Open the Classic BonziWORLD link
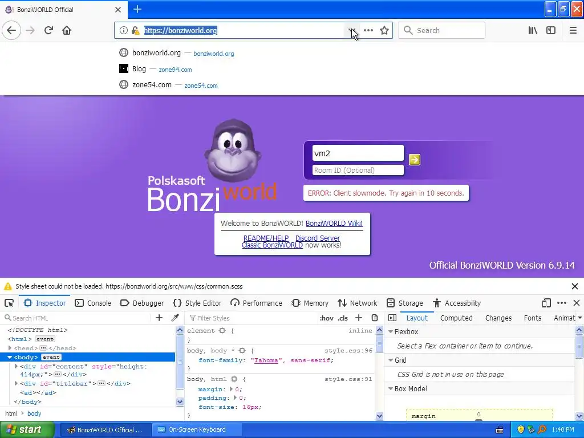 [272, 245]
